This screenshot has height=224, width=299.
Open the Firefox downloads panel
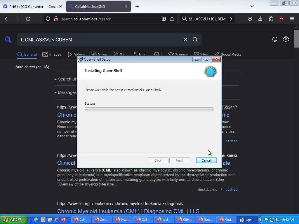[x=260, y=19]
